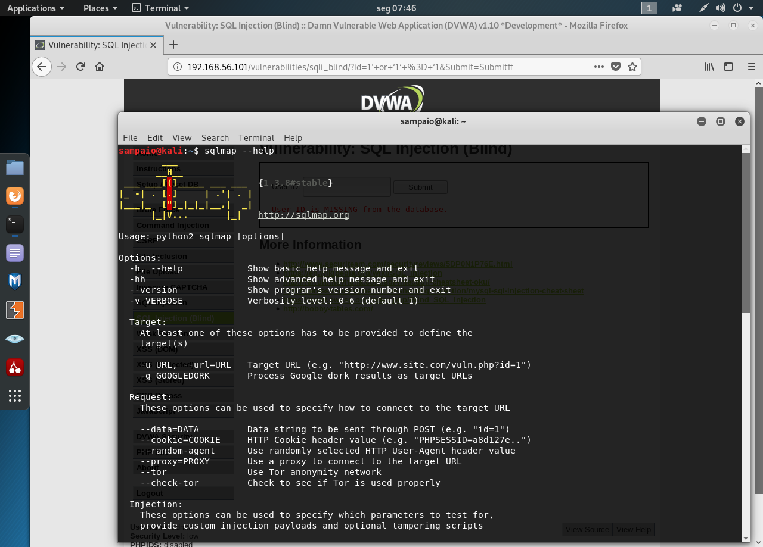
Task: Reload the DVWA page
Action: (80, 67)
